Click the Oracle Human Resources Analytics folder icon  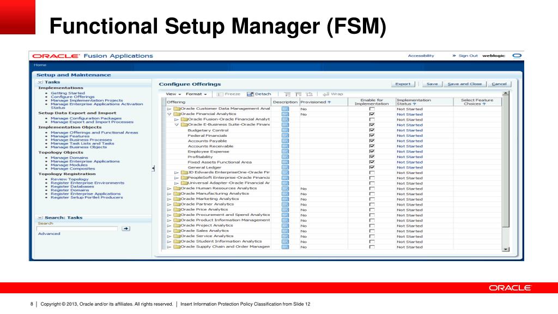point(177,188)
